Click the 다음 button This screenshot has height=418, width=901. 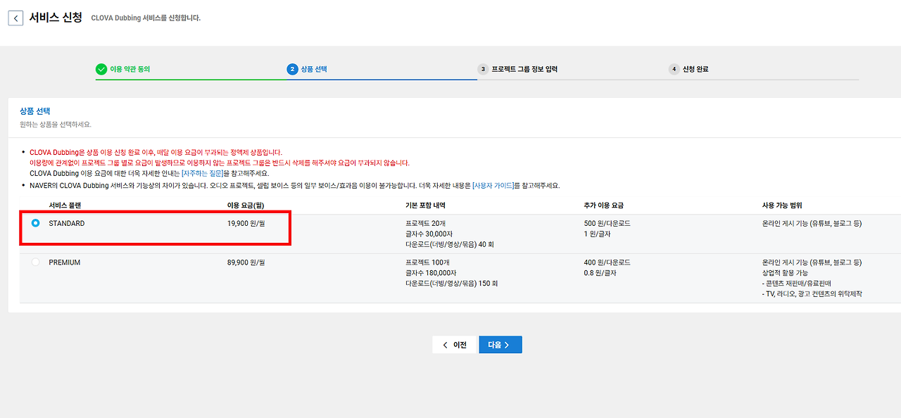[500, 345]
